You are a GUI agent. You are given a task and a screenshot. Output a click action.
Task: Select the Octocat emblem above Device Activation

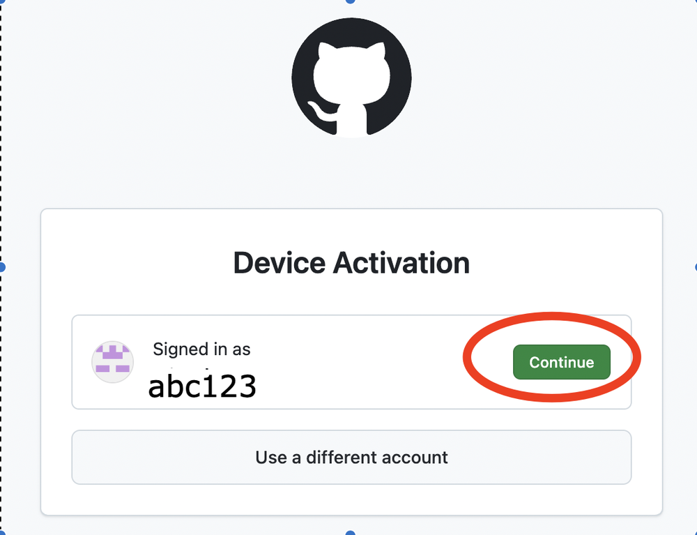point(351,77)
